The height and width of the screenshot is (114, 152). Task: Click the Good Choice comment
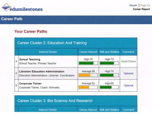[129, 61]
